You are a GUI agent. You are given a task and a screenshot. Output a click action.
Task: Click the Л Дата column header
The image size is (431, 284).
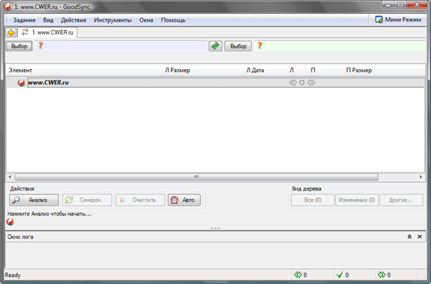[230, 71]
